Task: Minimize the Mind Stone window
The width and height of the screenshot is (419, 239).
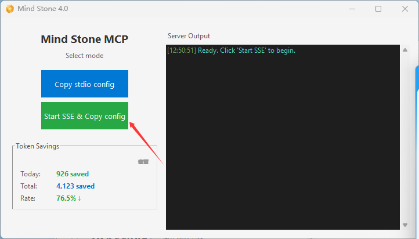Action: pos(351,9)
